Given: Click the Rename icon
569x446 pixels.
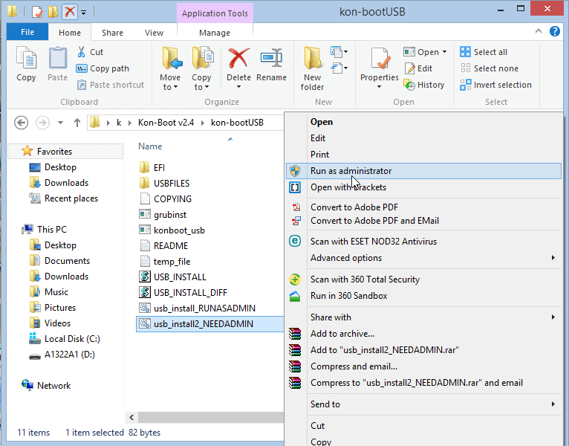Looking at the screenshot, I should (x=271, y=58).
